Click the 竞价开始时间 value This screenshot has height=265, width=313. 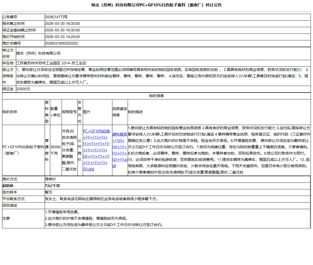62,37
